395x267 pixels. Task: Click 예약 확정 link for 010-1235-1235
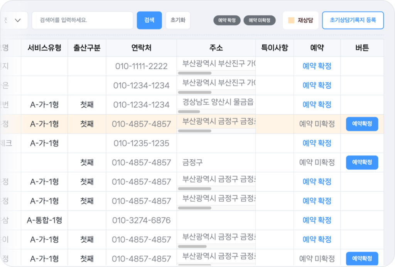tap(317, 143)
